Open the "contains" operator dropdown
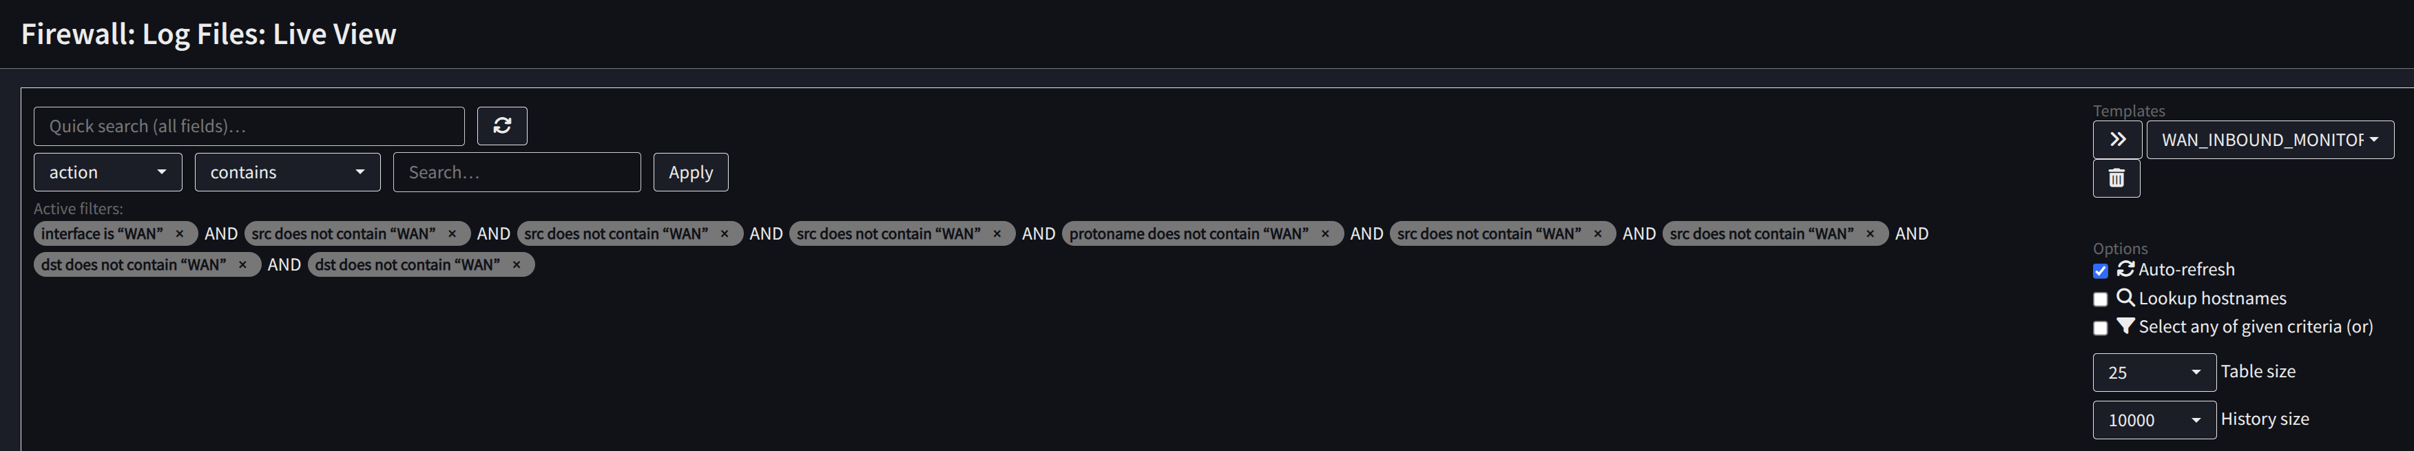The width and height of the screenshot is (2414, 451). tap(287, 173)
